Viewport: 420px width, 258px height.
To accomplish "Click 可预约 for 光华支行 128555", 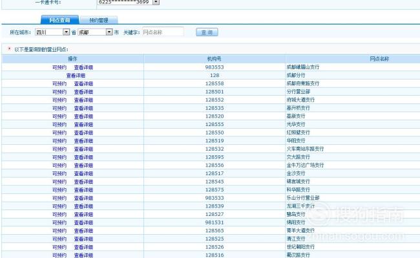I will tap(59, 125).
